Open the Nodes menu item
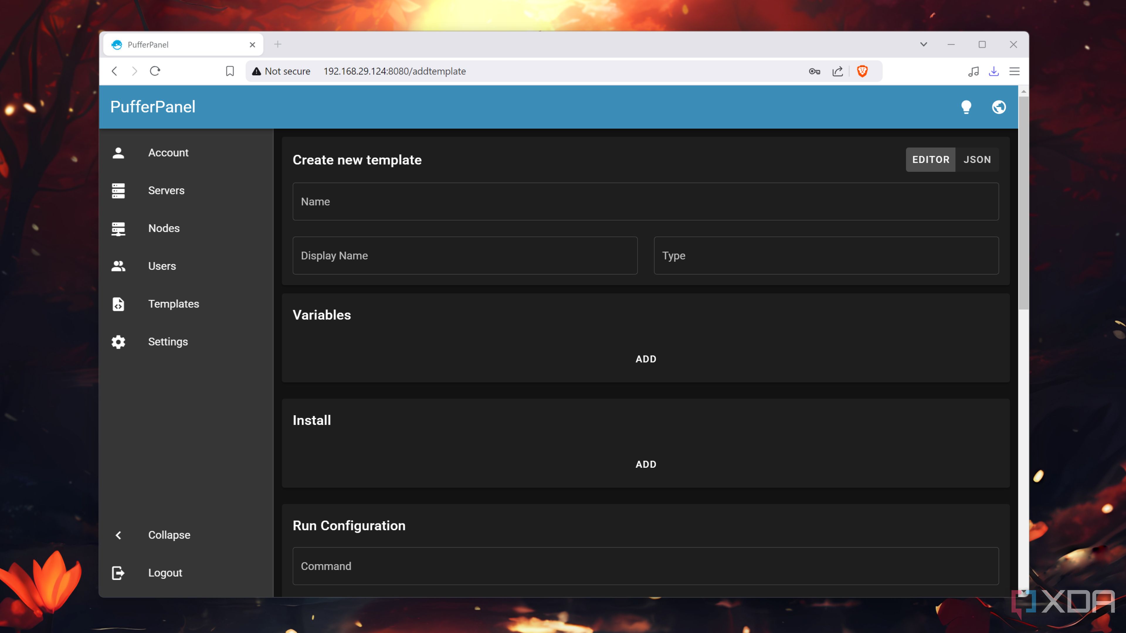Image resolution: width=1126 pixels, height=633 pixels. pos(186,229)
